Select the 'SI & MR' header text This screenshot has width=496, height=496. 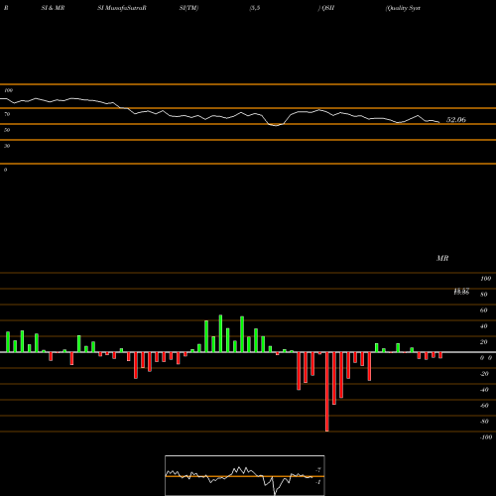[x=53, y=8]
